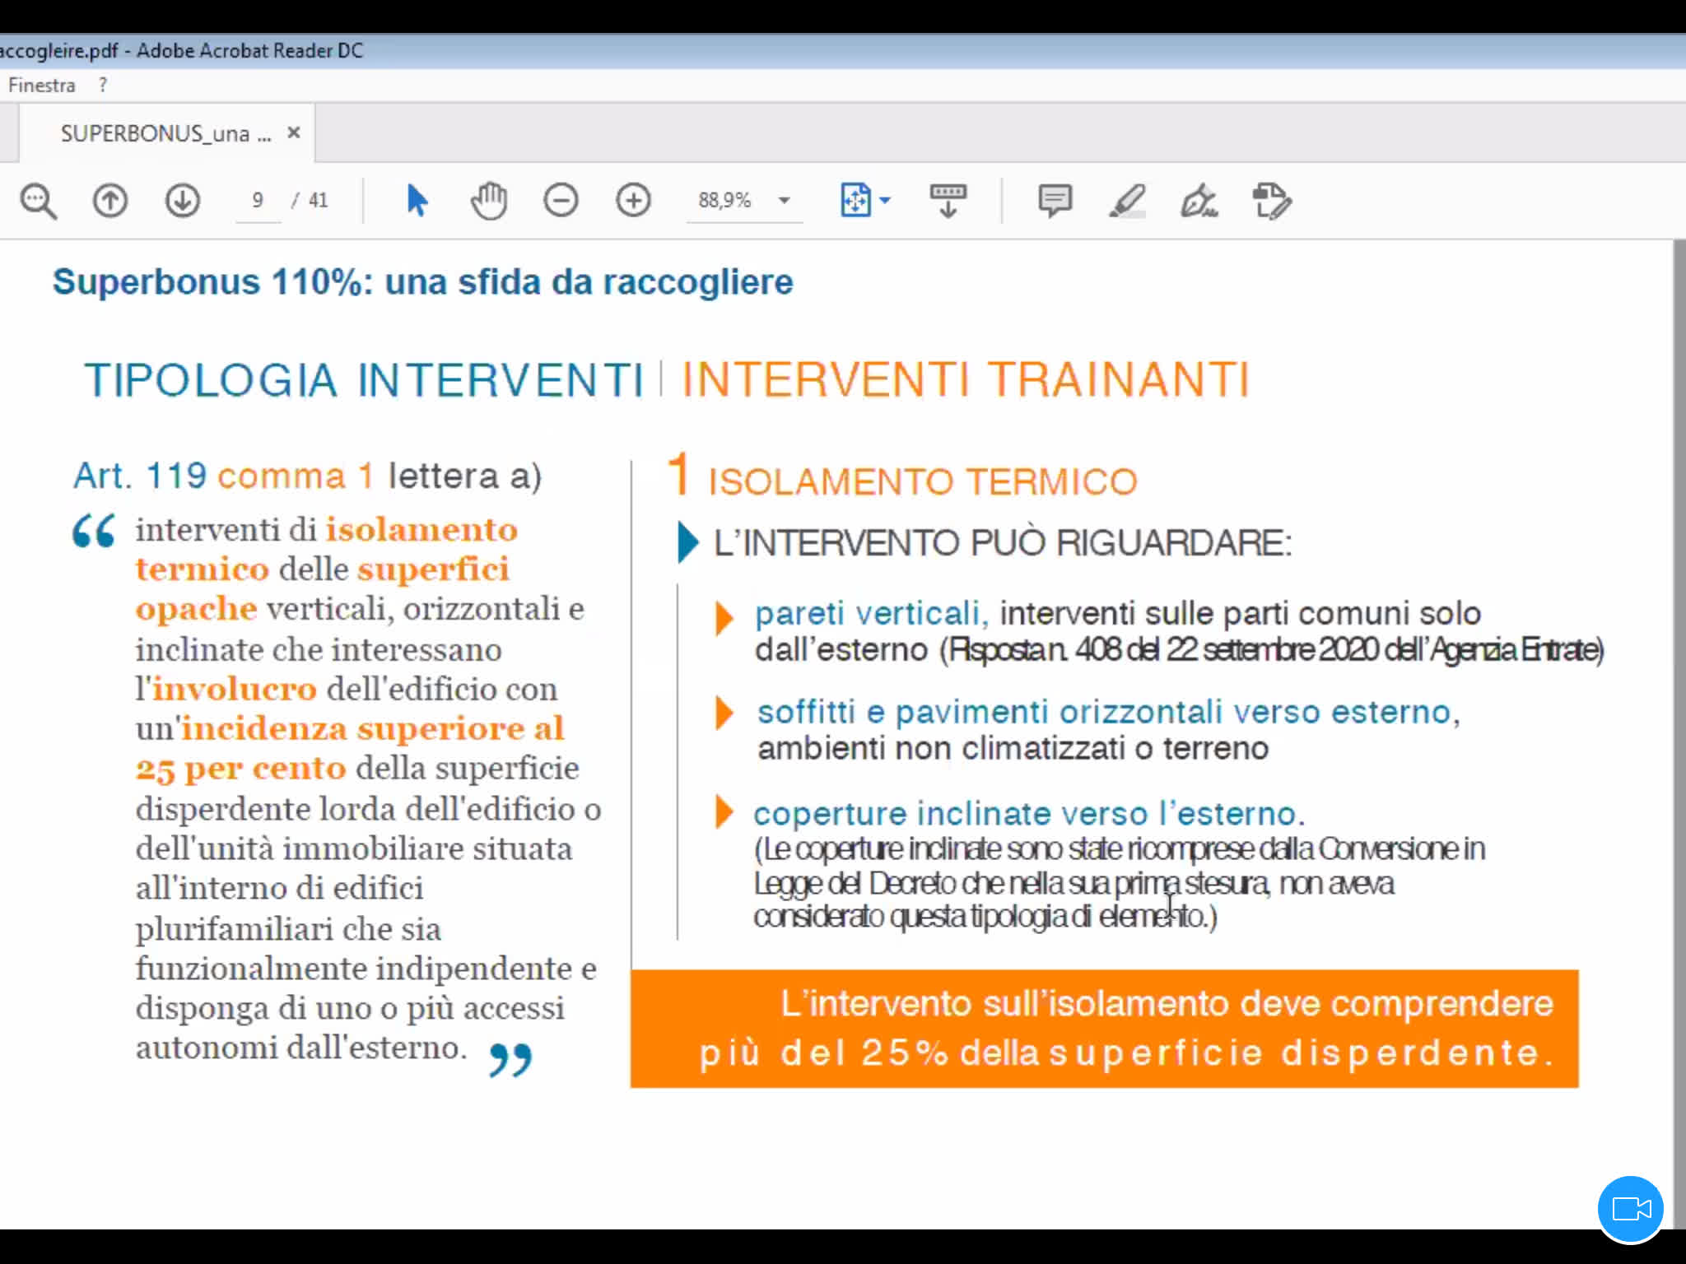1686x1264 pixels.
Task: Switch to the SUPERBONUS_una document tab
Action: click(x=165, y=133)
